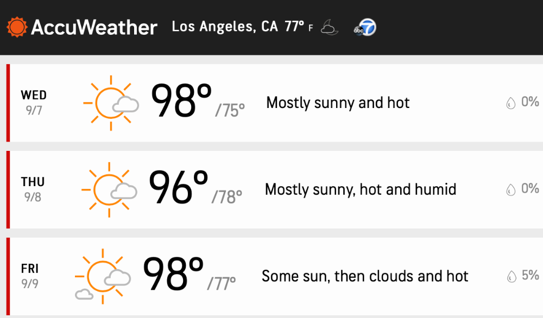This screenshot has height=318, width=543.
Task: Select the Los Angeles, CA location
Action: (x=225, y=27)
